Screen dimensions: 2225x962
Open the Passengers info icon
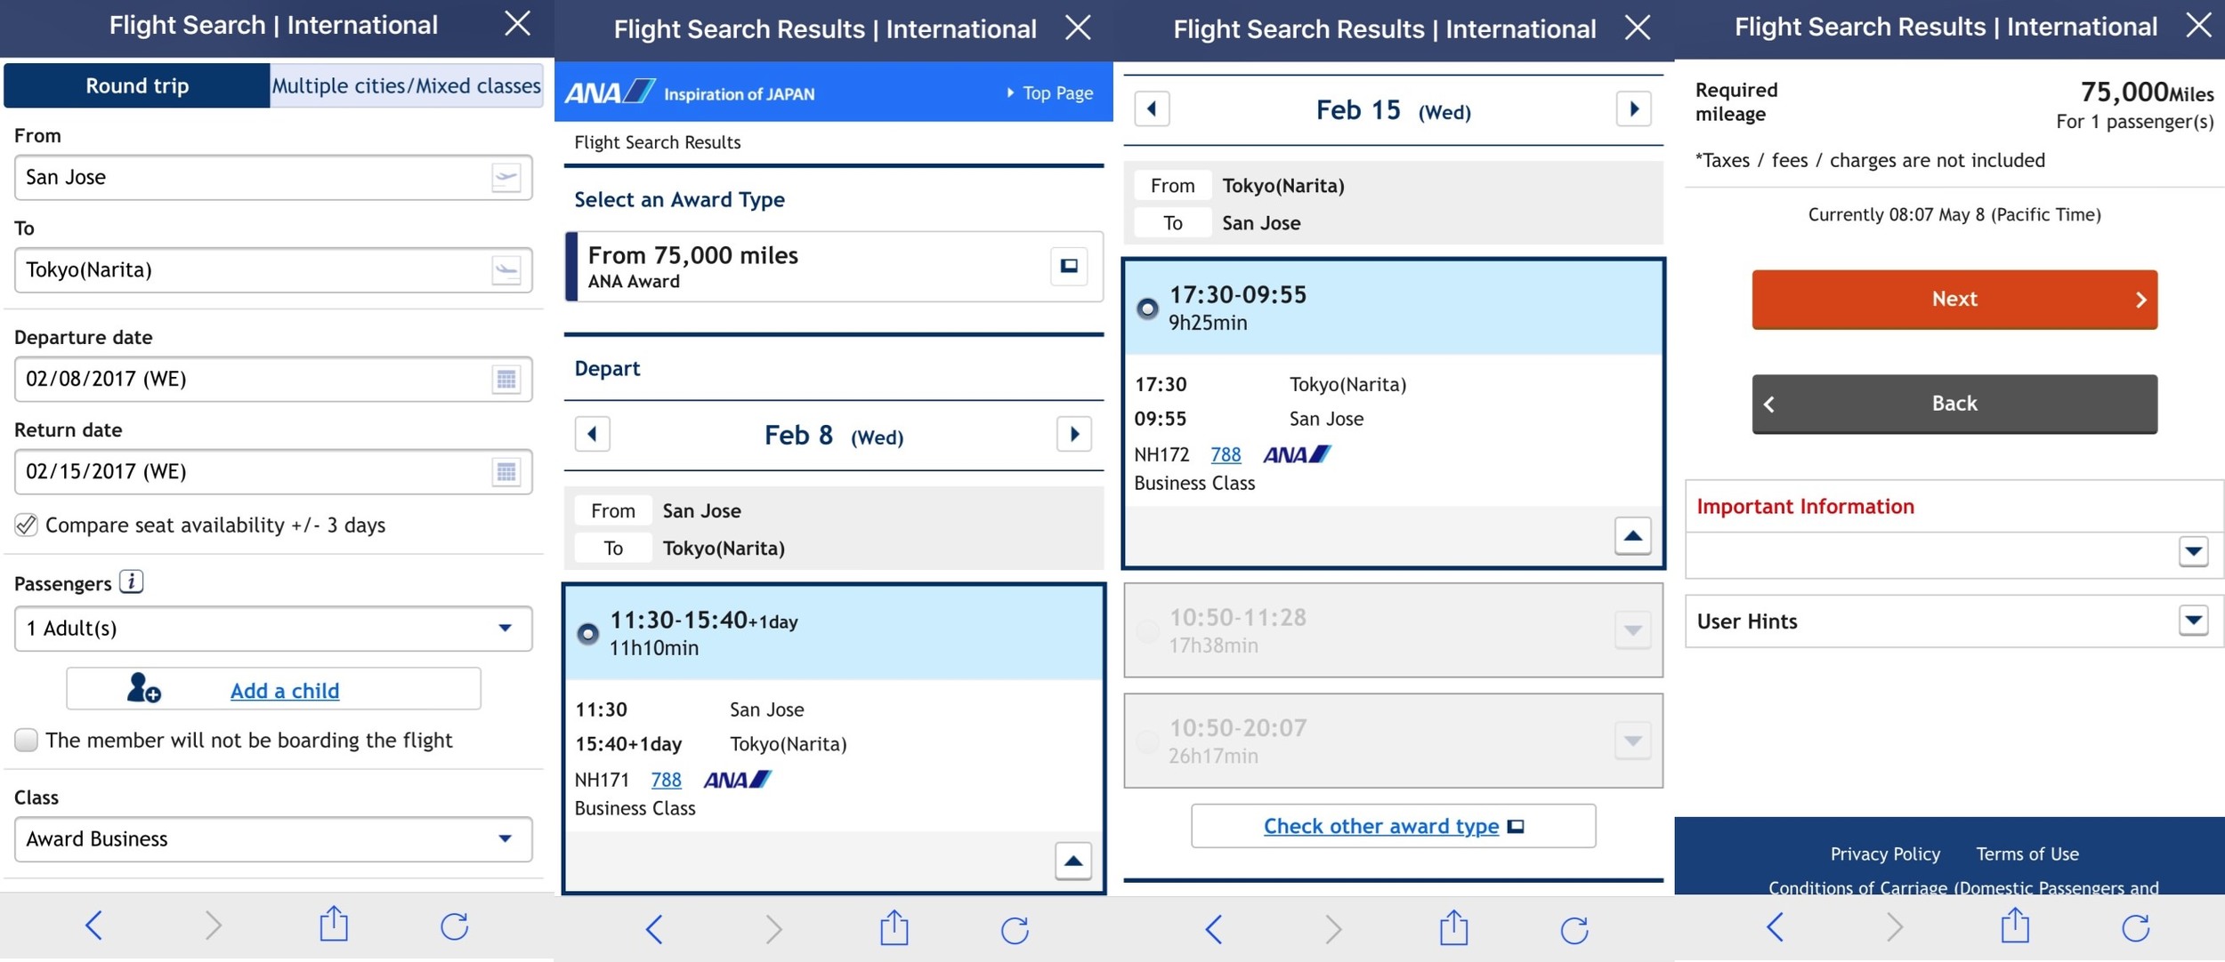[132, 582]
